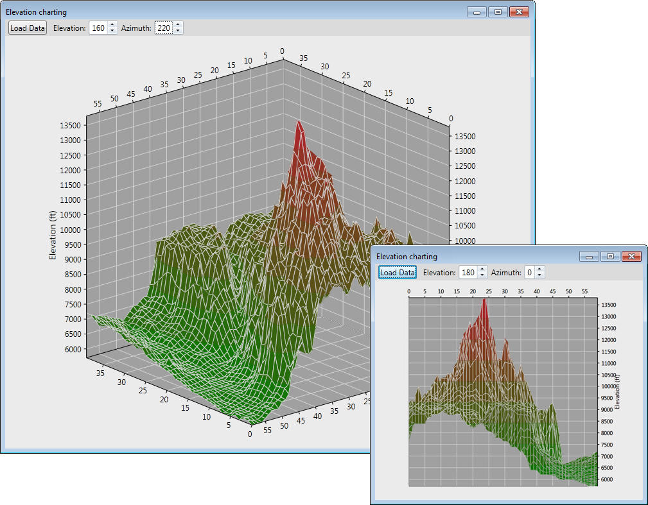Click up arrow on Azimuth spinner showing 220
The height and width of the screenshot is (505, 648).
tap(179, 25)
